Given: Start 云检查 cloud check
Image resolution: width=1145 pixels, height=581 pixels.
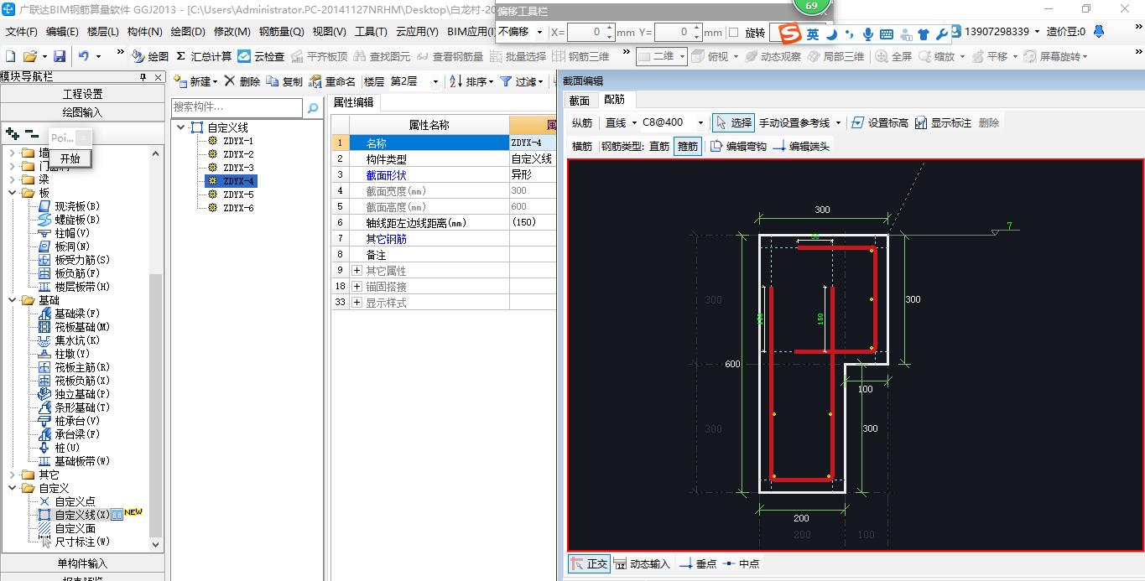Looking at the screenshot, I should coord(261,56).
